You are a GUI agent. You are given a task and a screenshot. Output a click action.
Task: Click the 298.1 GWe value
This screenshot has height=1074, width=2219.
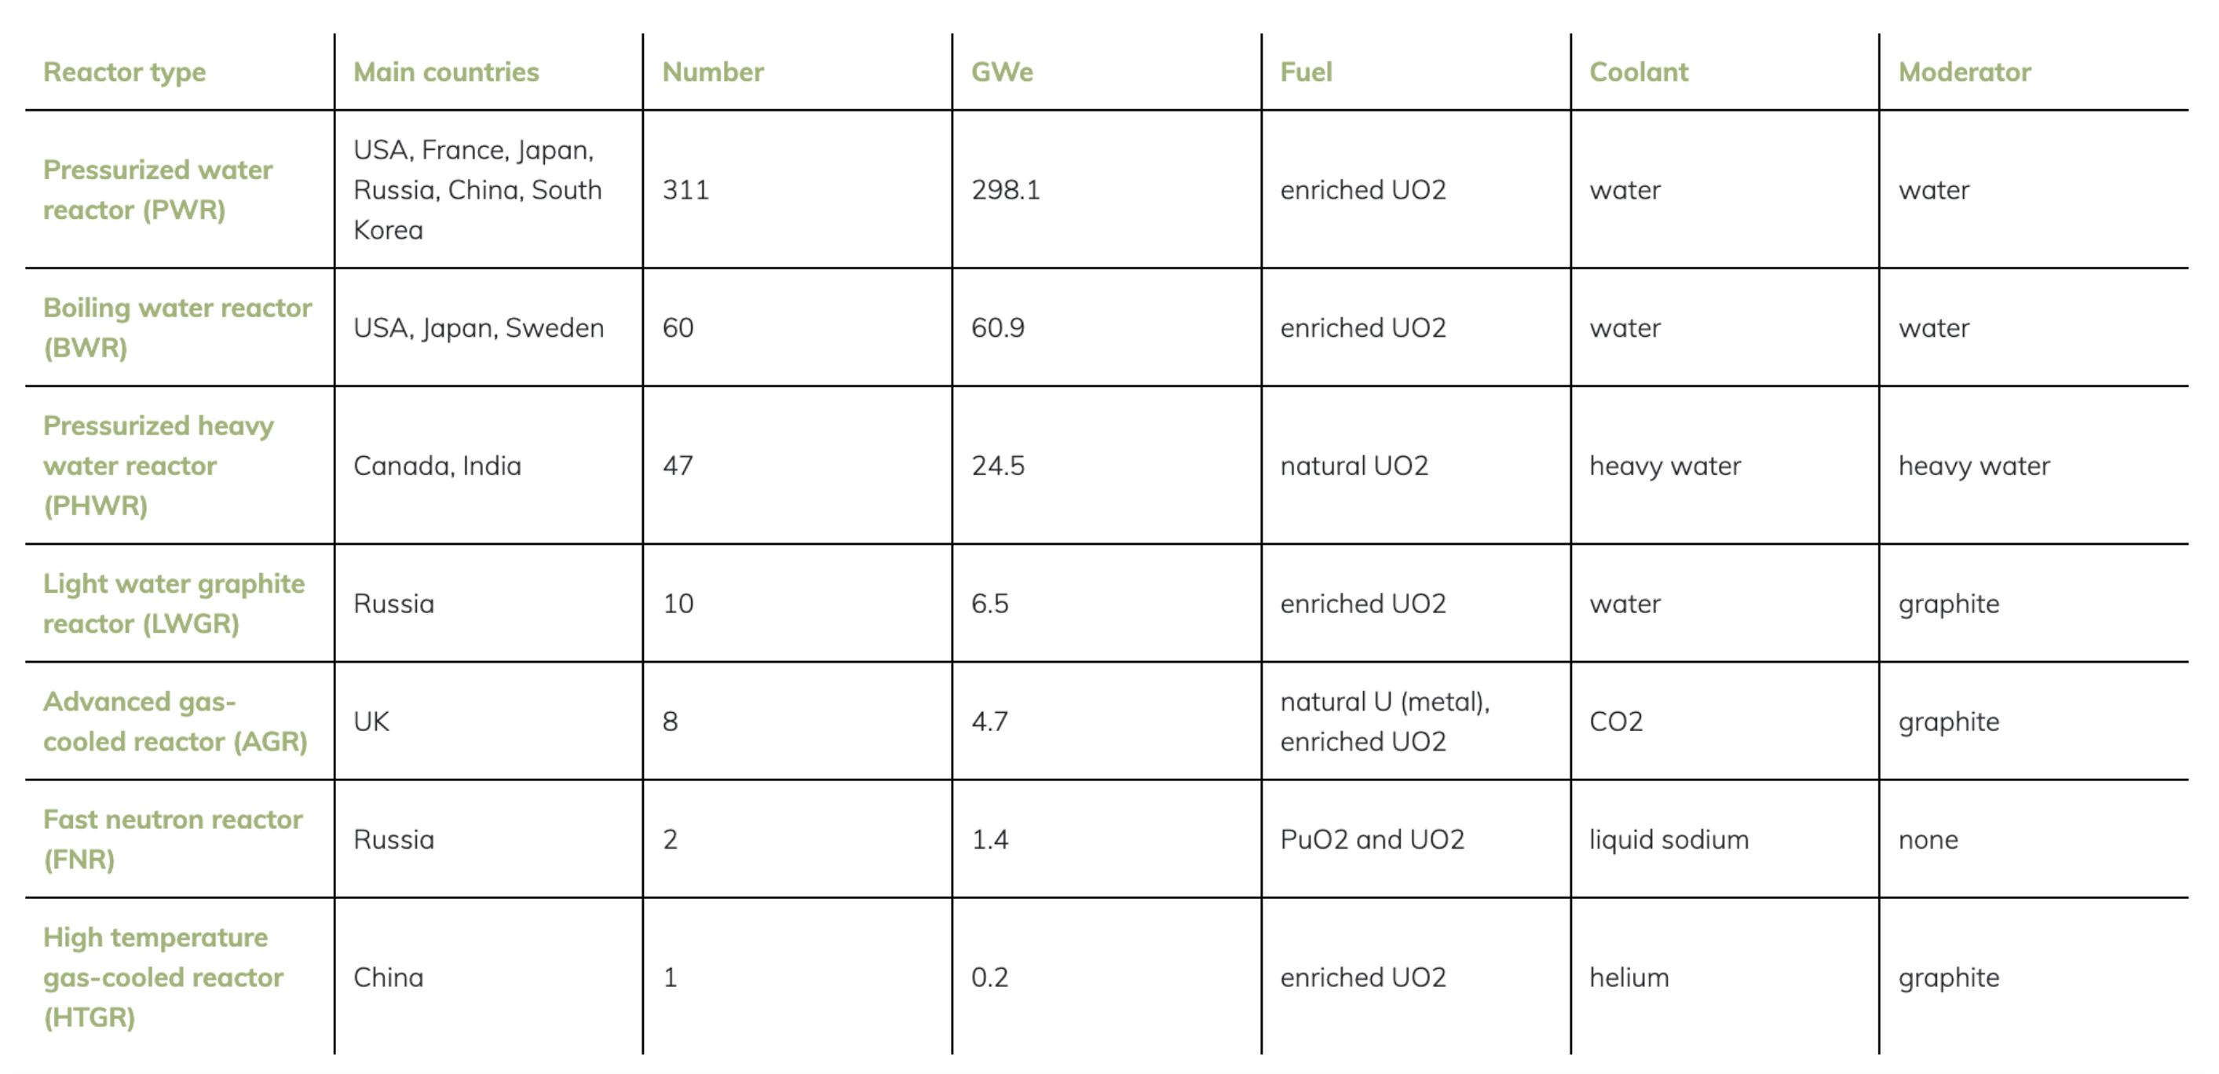tap(1005, 190)
